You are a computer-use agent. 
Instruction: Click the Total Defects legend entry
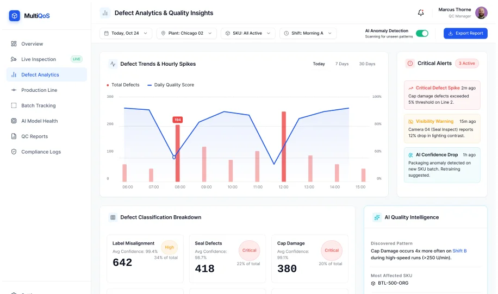[x=123, y=85]
